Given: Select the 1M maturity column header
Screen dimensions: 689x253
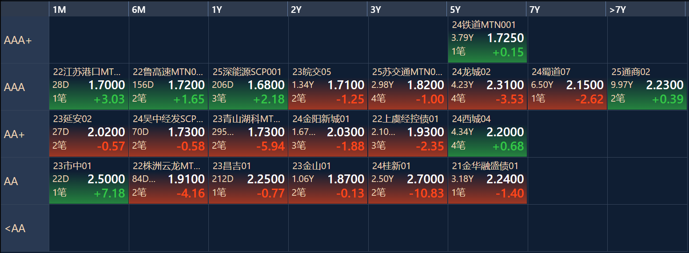Looking at the screenshot, I should point(88,9).
